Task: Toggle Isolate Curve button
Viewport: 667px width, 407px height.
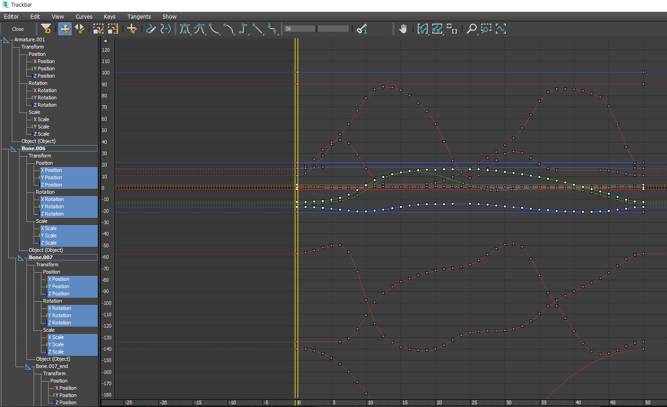Action: pyautogui.click(x=501, y=29)
